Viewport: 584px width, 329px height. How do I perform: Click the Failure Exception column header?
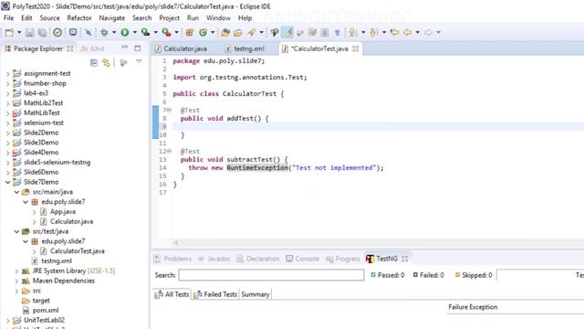[x=473, y=307]
